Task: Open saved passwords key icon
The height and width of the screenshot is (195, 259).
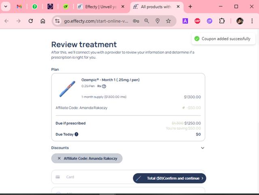Action: 136,21
